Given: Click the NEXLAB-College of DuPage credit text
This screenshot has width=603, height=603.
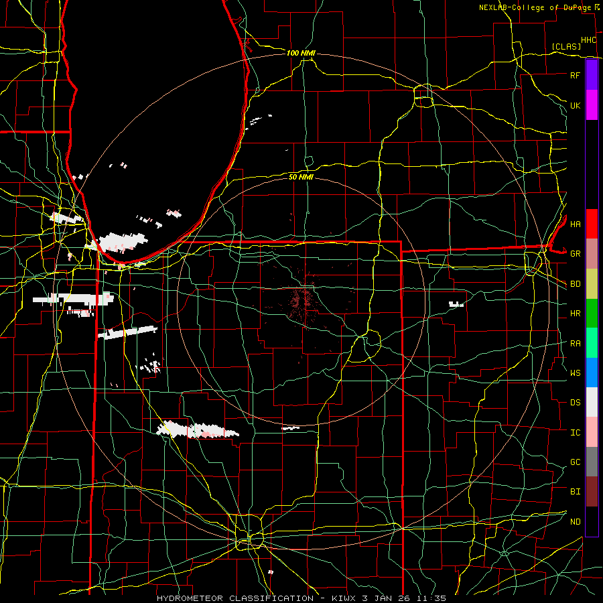Looking at the screenshot, I should pyautogui.click(x=535, y=7).
